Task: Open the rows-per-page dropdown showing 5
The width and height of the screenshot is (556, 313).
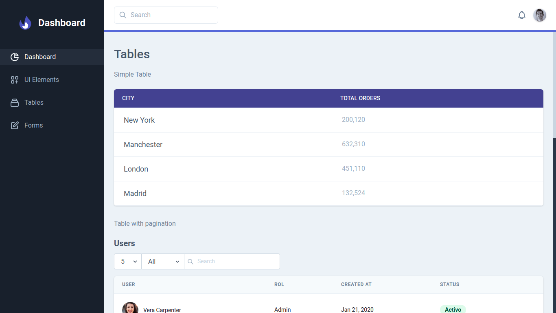Action: (128, 262)
